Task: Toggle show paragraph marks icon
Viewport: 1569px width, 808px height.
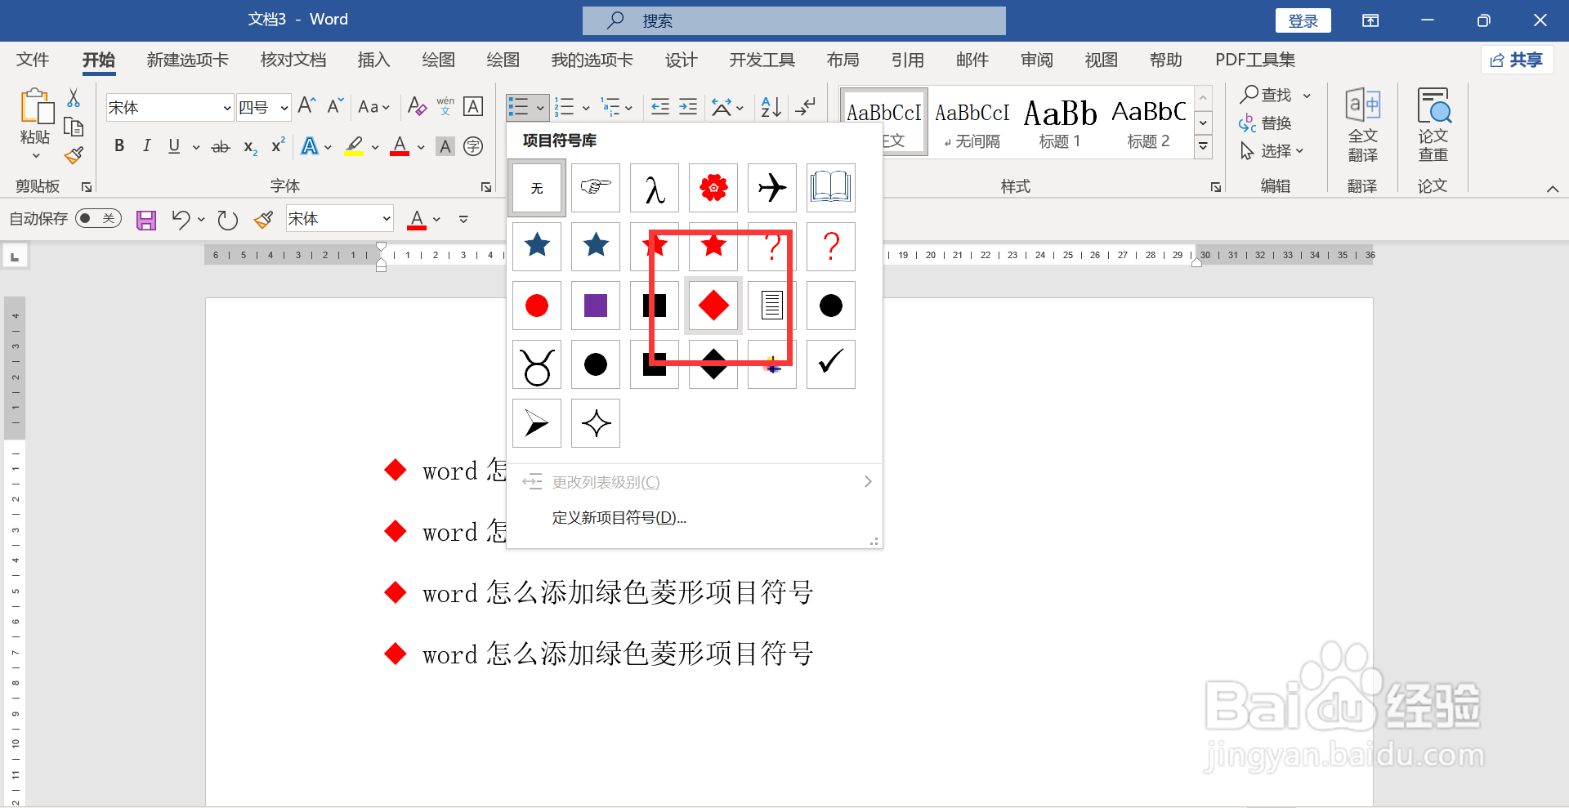Action: pyautogui.click(x=806, y=106)
